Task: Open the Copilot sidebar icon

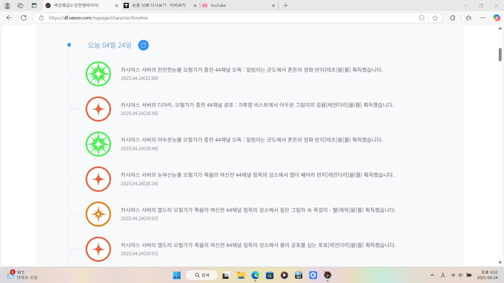Action: tap(496, 18)
